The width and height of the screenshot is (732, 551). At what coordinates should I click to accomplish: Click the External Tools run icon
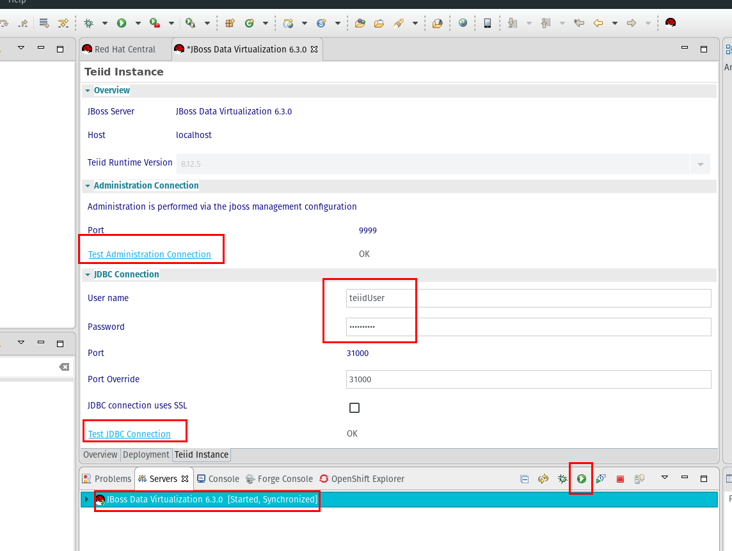(190, 23)
